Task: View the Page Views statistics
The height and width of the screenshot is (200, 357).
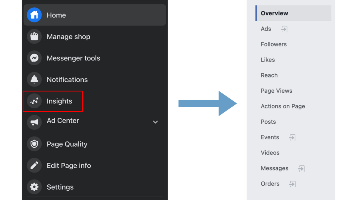Action: (x=276, y=91)
